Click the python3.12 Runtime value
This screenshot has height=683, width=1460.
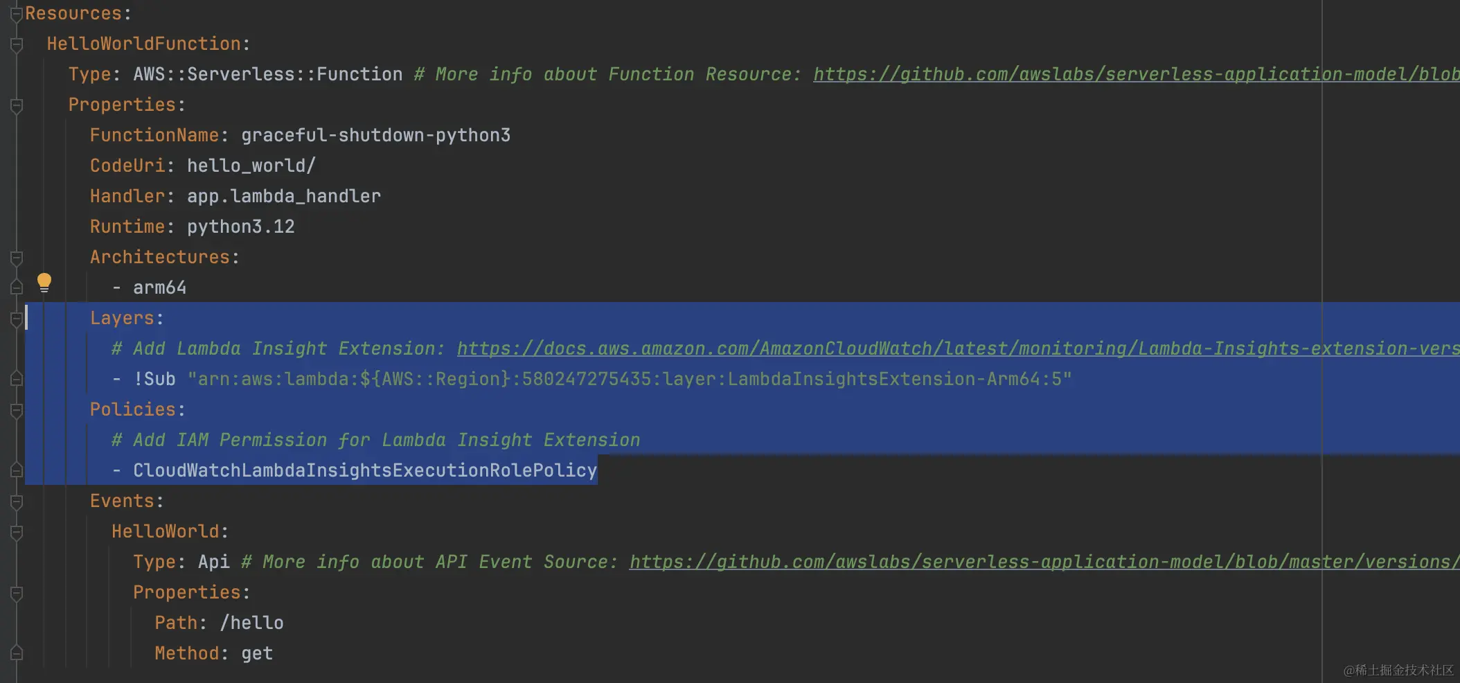coord(240,227)
